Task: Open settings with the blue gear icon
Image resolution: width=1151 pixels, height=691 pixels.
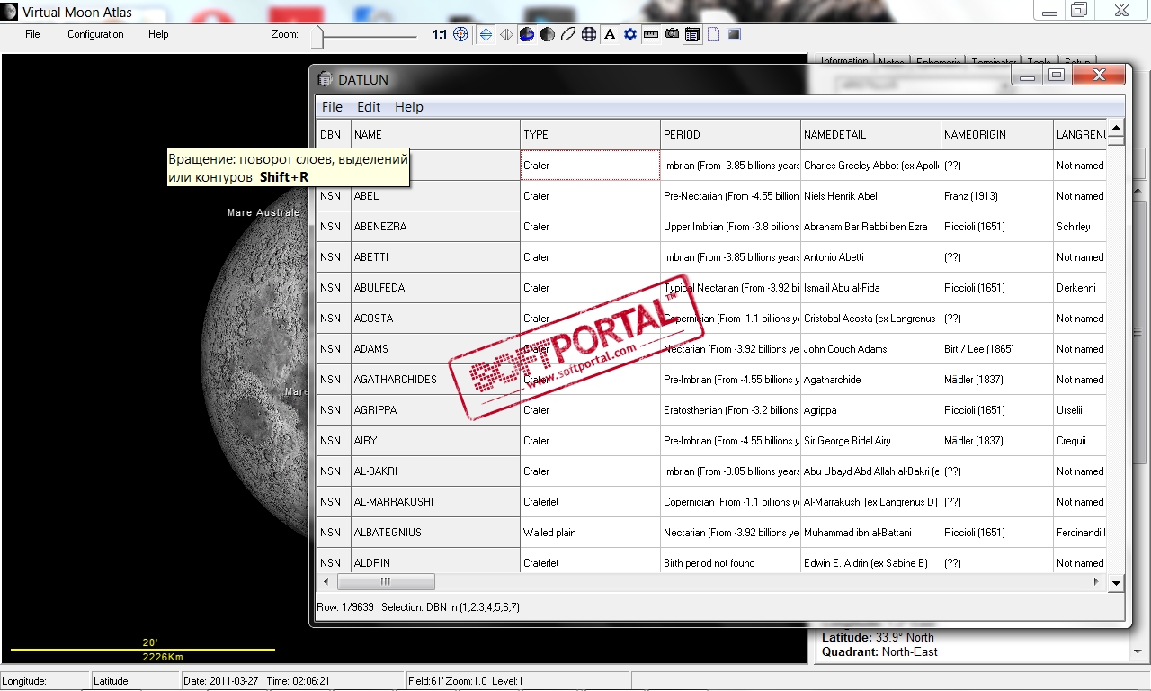Action: (630, 35)
